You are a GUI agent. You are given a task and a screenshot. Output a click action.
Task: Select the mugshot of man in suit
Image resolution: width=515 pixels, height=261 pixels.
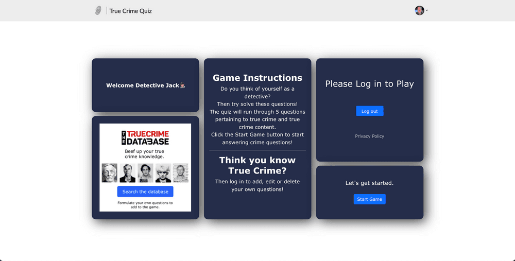(x=127, y=173)
